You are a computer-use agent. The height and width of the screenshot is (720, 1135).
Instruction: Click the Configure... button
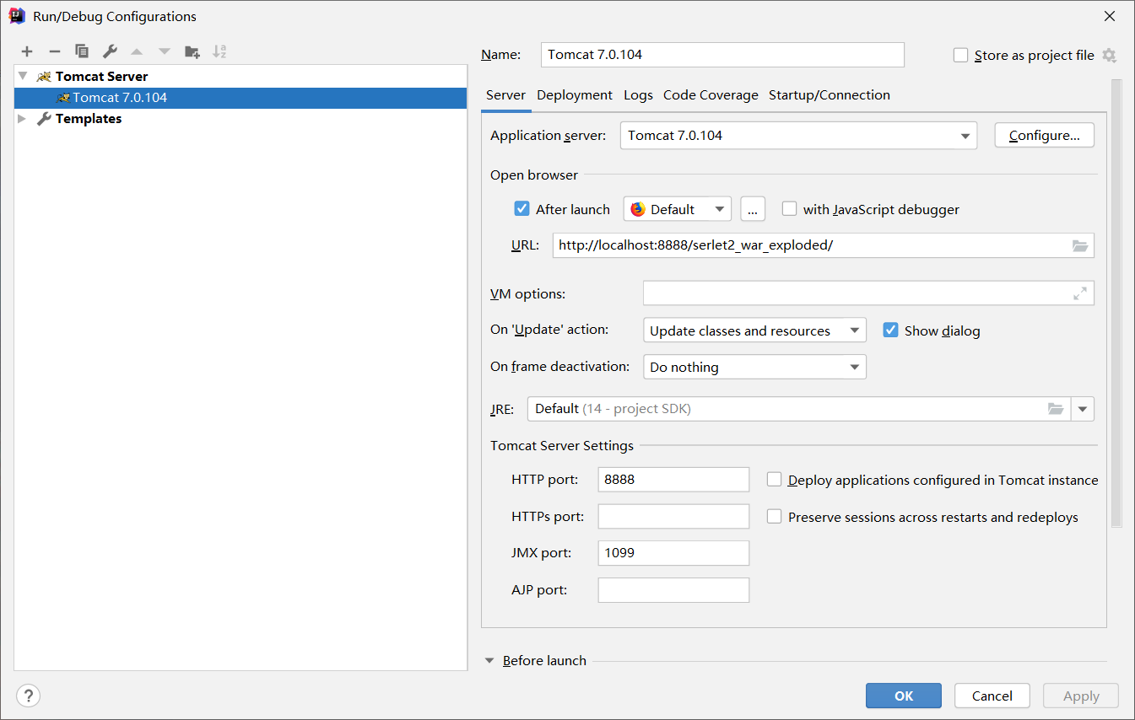click(x=1044, y=136)
